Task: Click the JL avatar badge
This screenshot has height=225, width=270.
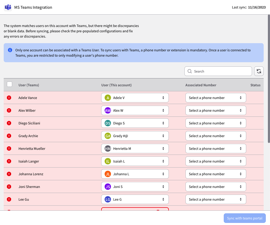Action: click(x=108, y=174)
